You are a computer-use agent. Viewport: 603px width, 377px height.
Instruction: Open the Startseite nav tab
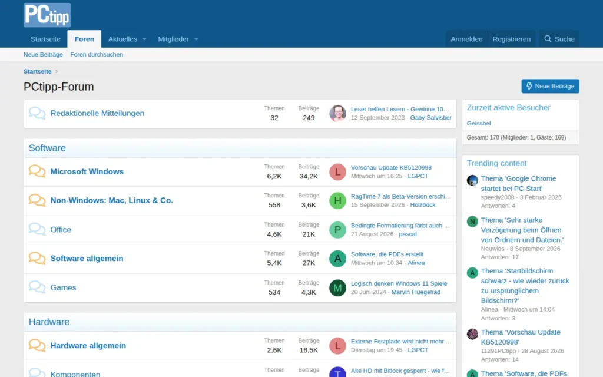(45, 39)
